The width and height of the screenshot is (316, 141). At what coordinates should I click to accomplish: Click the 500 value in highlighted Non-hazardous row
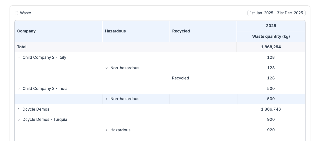[x=271, y=99]
